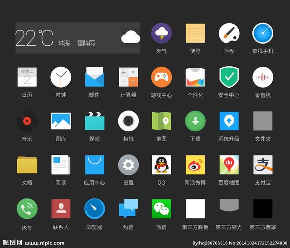Viewport: 290px width, 248px height.
Task: Open the 画板 drawing board app
Action: point(229,33)
